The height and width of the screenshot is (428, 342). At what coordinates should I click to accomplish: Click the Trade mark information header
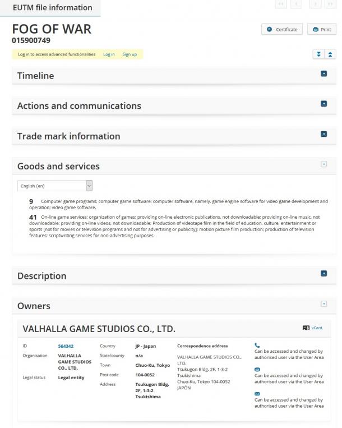point(174,136)
